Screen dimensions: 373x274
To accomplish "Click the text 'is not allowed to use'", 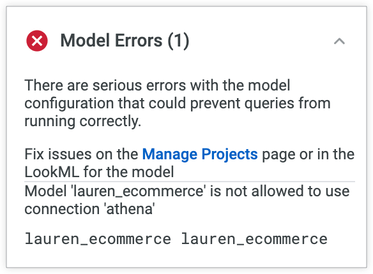I will coord(280,191).
